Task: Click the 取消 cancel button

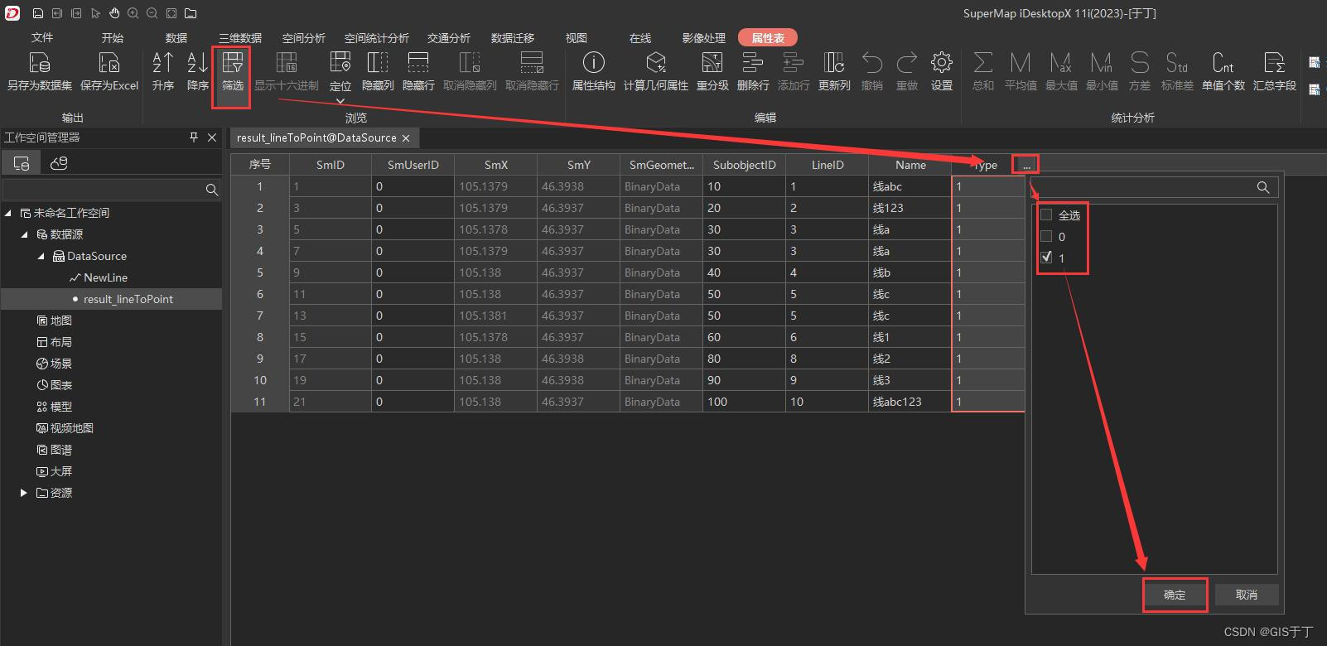Action: click(1247, 595)
